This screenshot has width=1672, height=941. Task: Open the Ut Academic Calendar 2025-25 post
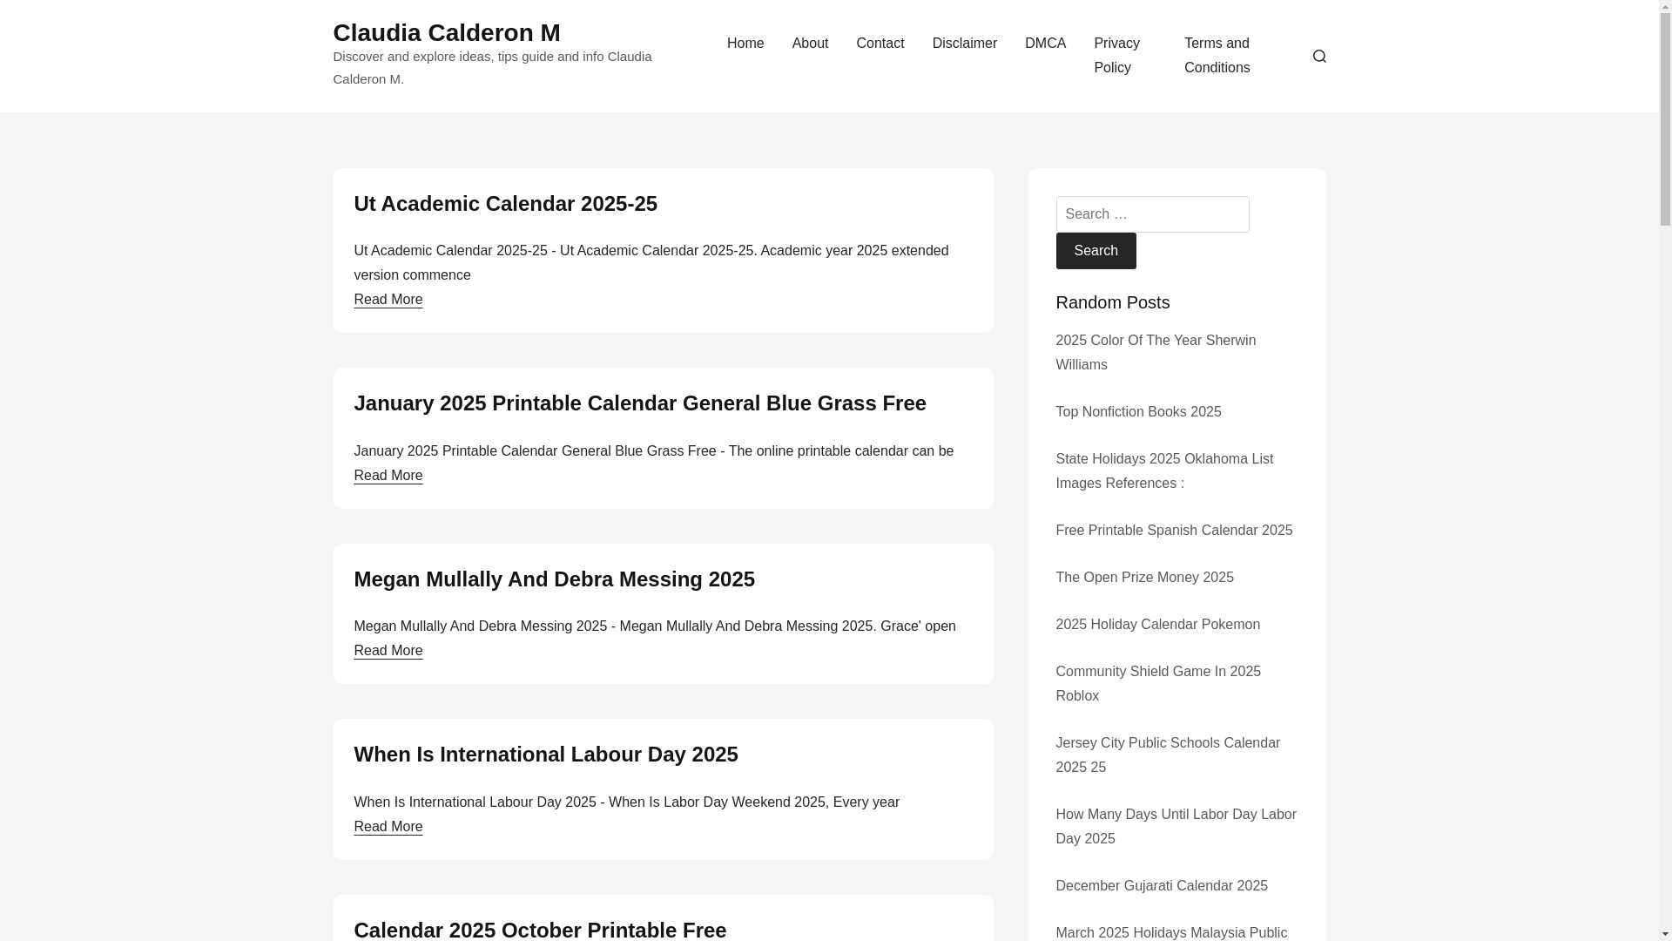[505, 203]
